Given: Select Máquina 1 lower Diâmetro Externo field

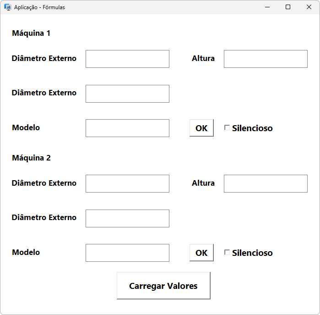Looking at the screenshot, I should (x=127, y=94).
